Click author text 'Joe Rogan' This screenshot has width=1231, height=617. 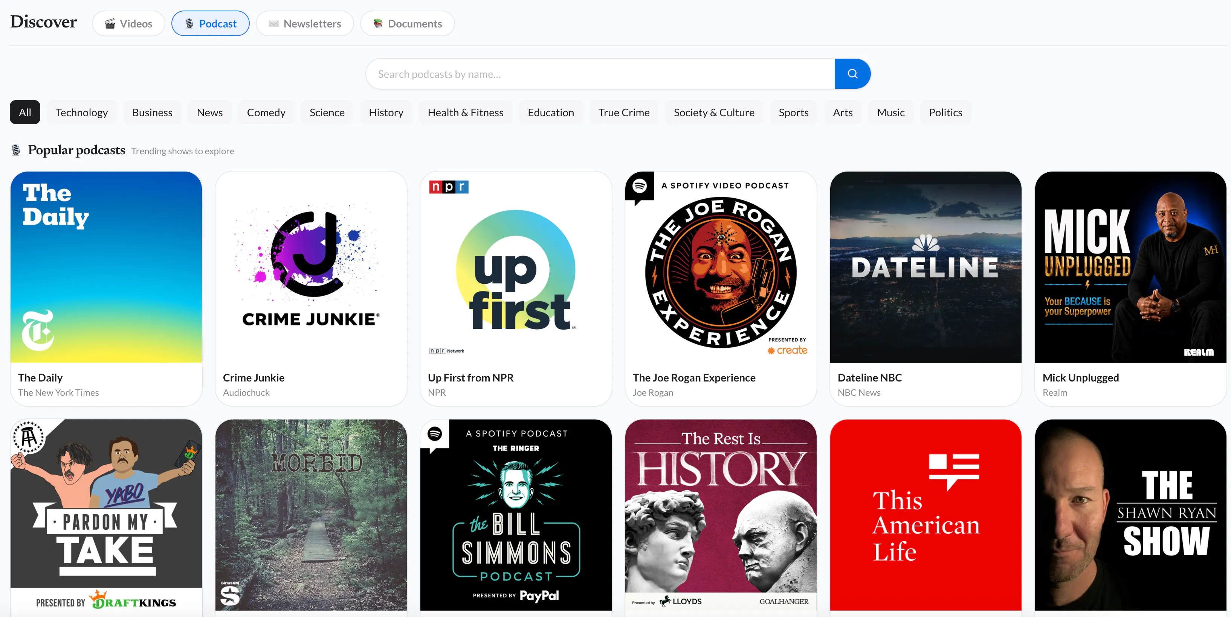pos(653,392)
